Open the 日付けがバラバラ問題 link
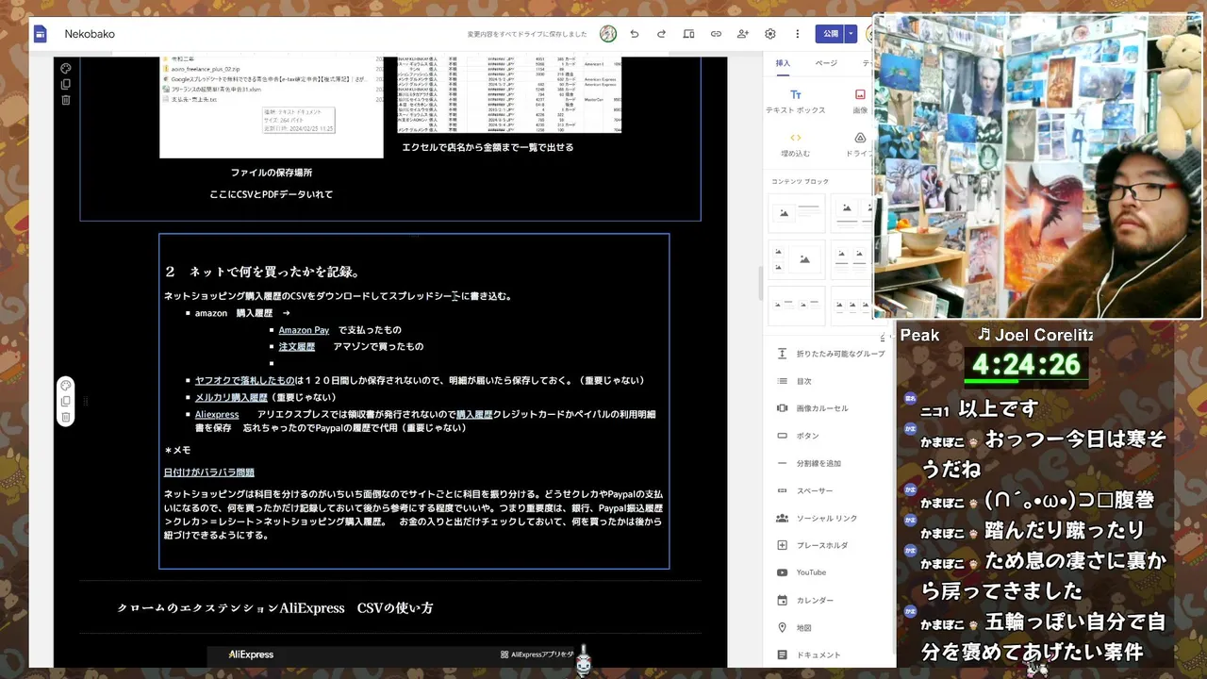 point(209,472)
